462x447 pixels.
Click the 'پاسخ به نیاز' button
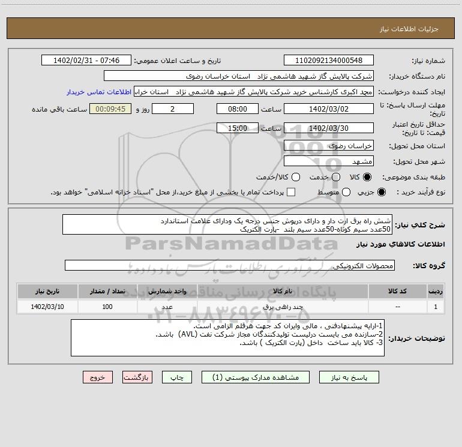[x=349, y=377]
